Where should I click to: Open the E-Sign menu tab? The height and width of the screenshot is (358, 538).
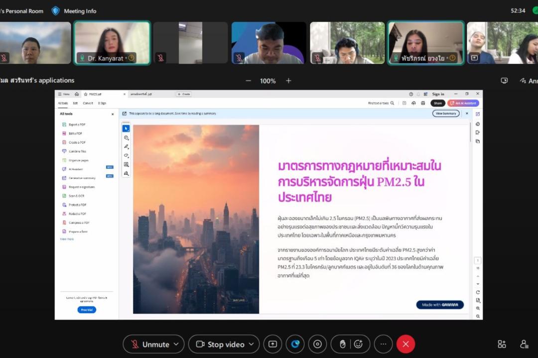[102, 103]
